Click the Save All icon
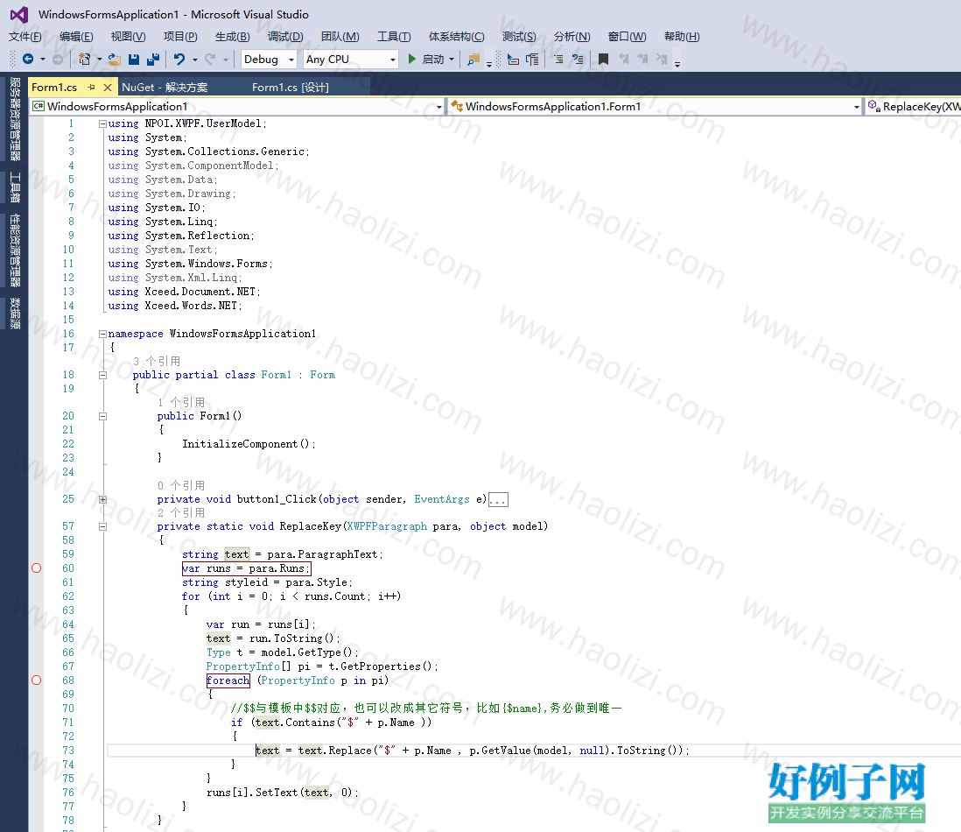Viewport: 961px width, 832px height. 153,59
